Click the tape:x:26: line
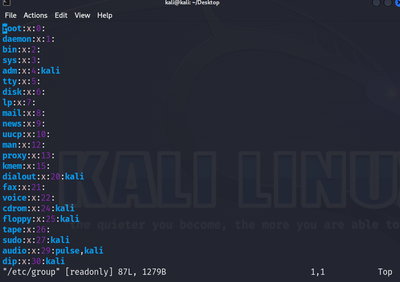 pyautogui.click(x=26, y=230)
